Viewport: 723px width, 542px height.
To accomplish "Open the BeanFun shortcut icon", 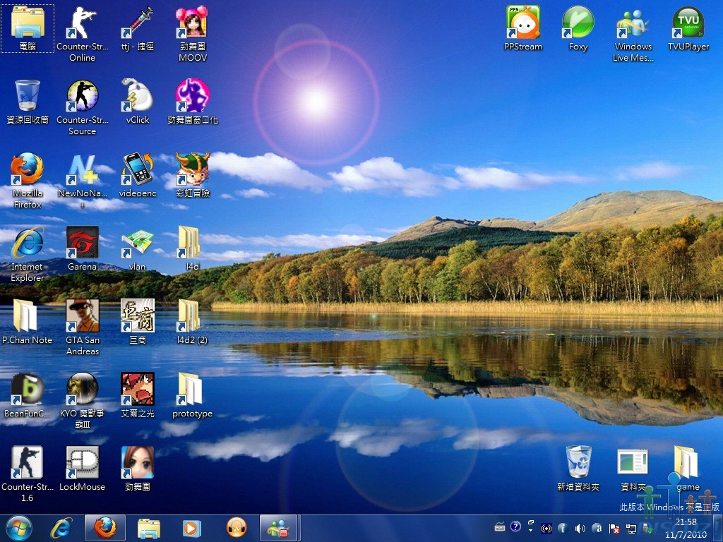I will (x=28, y=390).
